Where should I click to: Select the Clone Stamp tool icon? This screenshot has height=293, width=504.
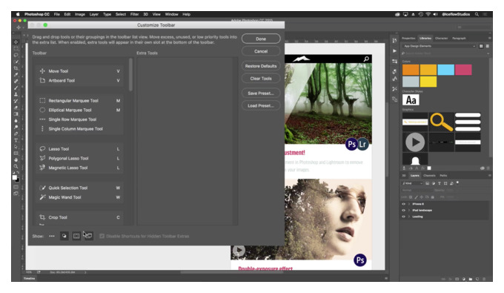(x=16, y=94)
